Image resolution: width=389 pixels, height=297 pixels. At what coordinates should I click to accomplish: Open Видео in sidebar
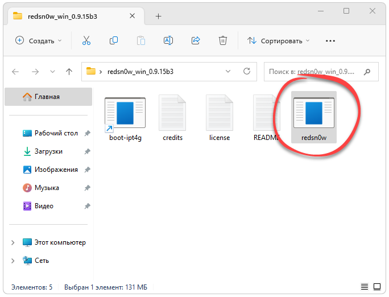tap(44, 206)
